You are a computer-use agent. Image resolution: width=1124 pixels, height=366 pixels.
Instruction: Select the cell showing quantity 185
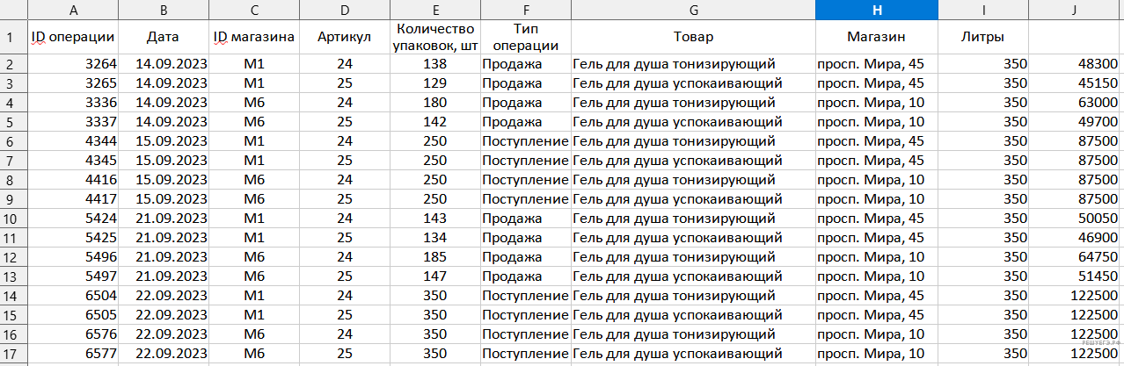[435, 256]
